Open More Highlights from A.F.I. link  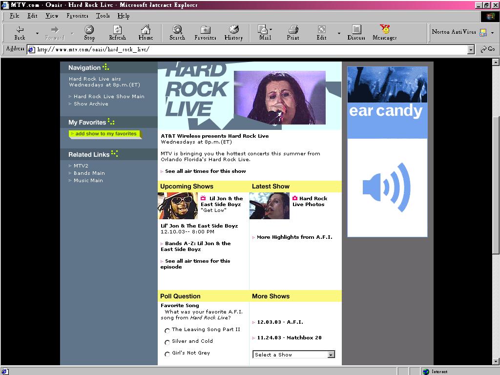[294, 237]
